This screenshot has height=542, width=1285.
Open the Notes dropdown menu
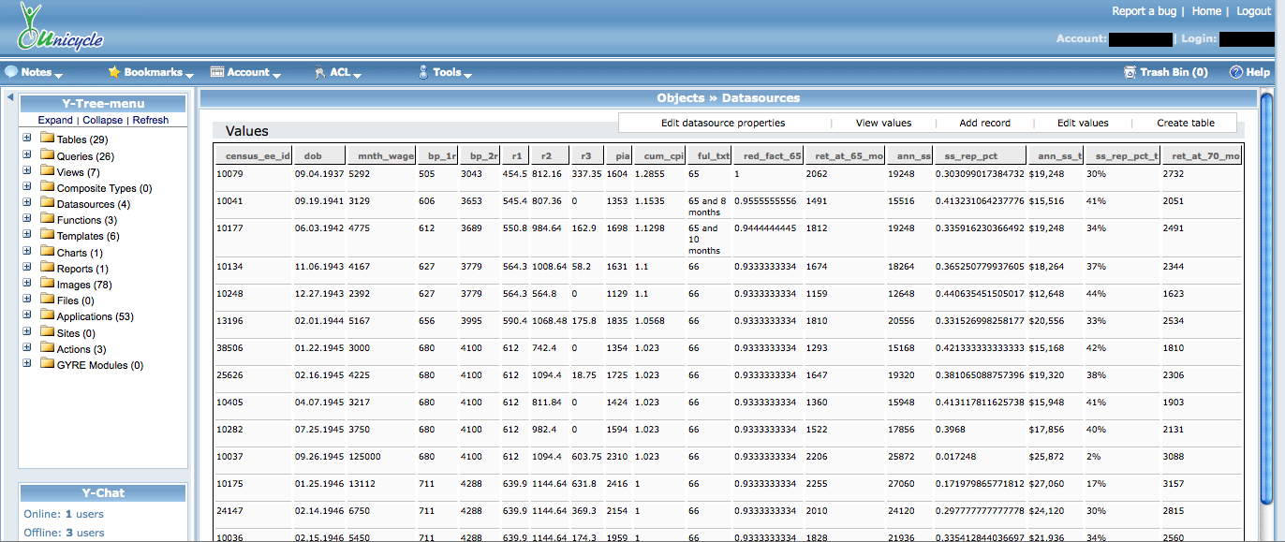point(36,72)
